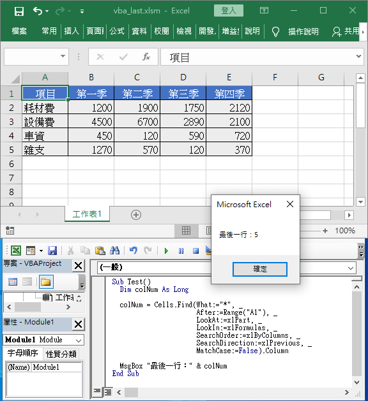This screenshot has width=368, height=401.
Task: Open the 公式 ribbon tab
Action: coord(117,31)
